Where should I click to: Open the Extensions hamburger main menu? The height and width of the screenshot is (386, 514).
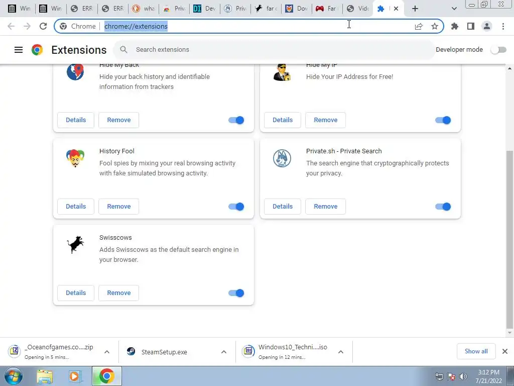pos(19,50)
